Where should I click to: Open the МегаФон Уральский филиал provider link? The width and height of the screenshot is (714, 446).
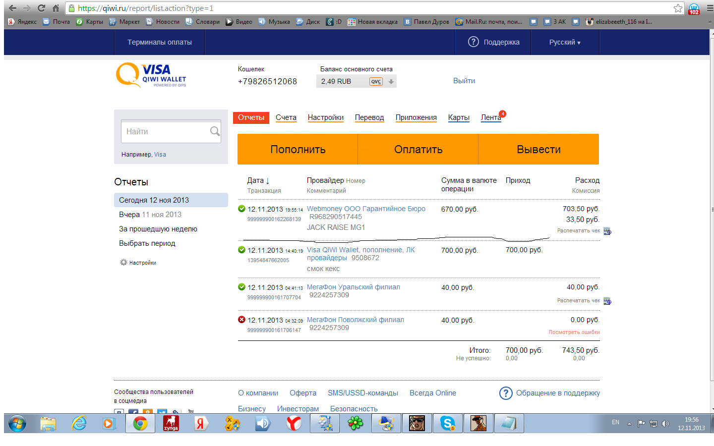[354, 287]
